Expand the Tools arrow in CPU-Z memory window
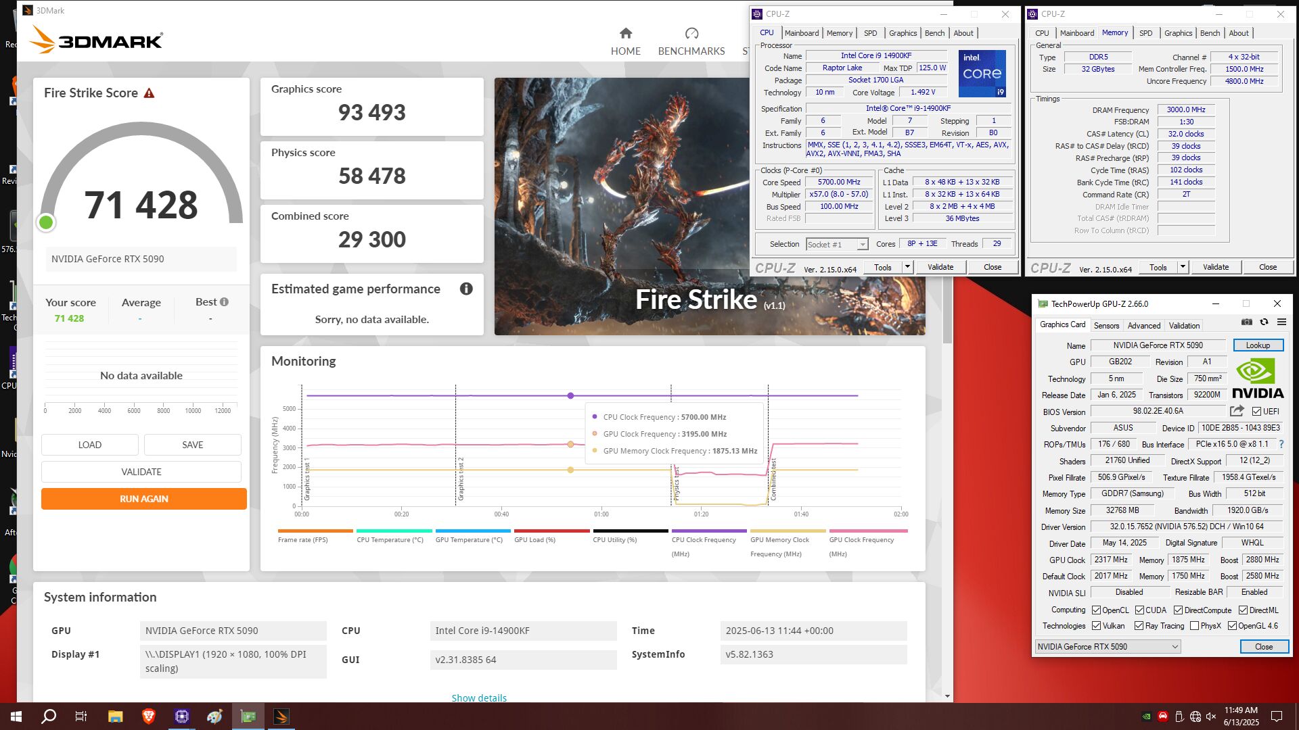This screenshot has width=1299, height=730. pyautogui.click(x=1183, y=267)
